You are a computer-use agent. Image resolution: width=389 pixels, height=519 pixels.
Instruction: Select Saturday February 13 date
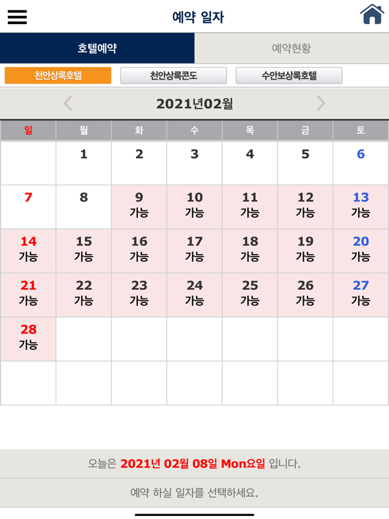[361, 207]
